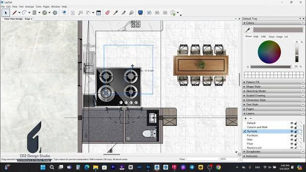Select the Join tool
The width and height of the screenshot is (306, 172).
click(131, 13)
